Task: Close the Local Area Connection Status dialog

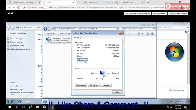Action: 117,92
